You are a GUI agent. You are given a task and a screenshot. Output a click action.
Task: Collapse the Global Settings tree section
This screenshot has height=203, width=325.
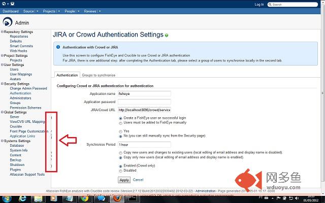coord(2,112)
